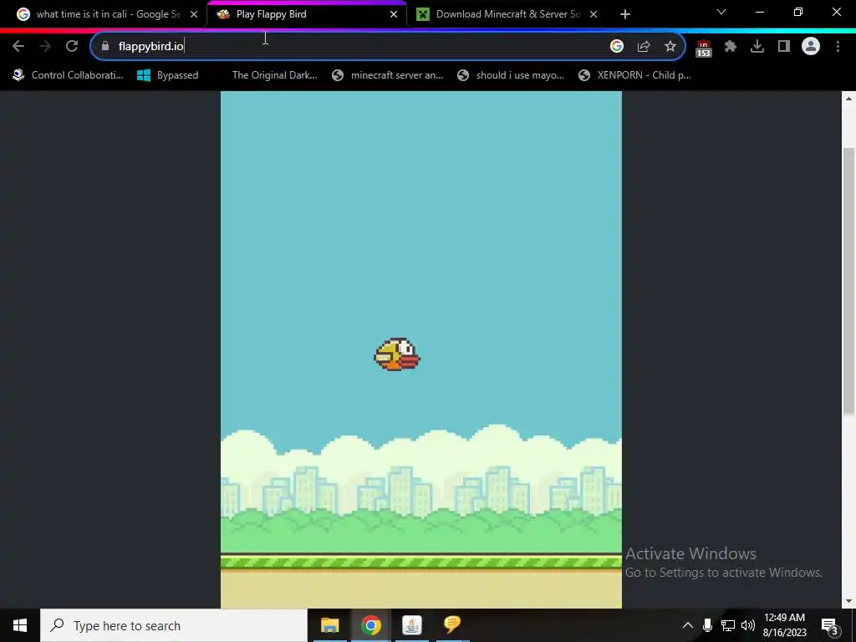The image size is (856, 642).
Task: Go back to the previous page
Action: [x=18, y=47]
